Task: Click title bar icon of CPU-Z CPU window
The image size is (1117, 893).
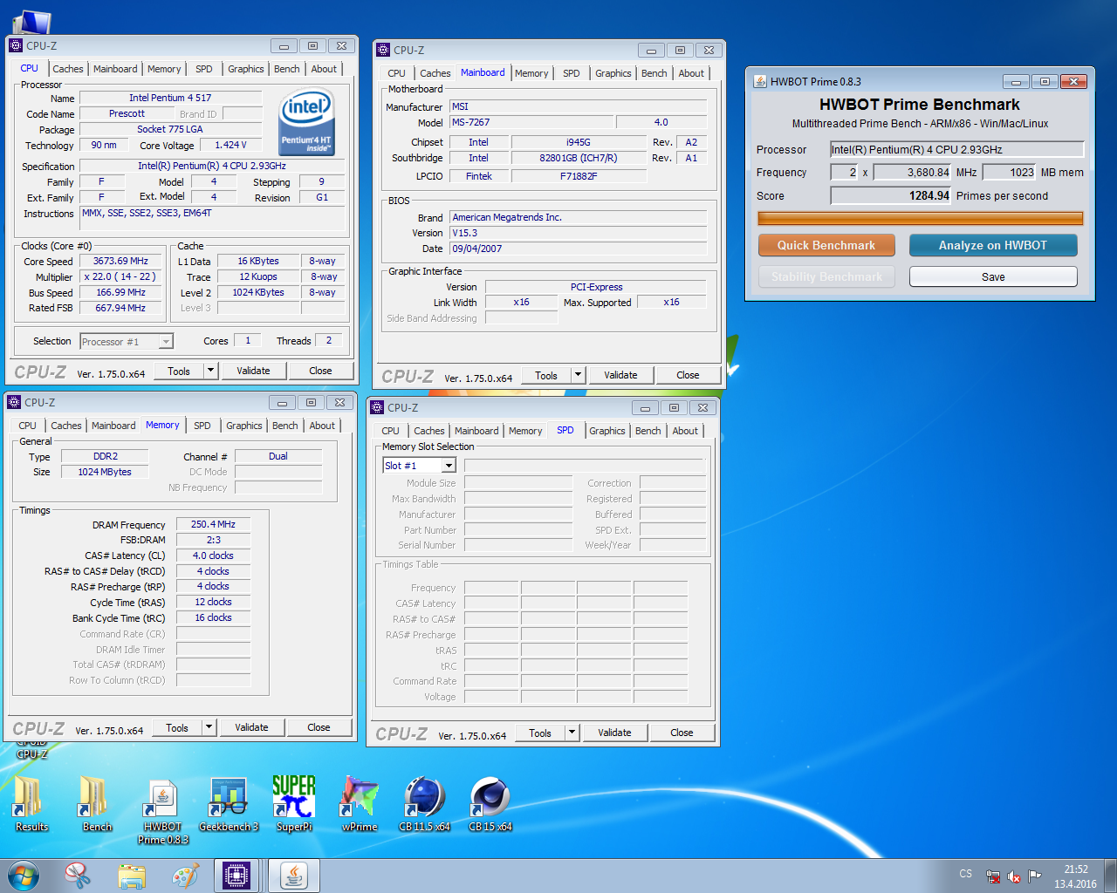Action: (16, 45)
